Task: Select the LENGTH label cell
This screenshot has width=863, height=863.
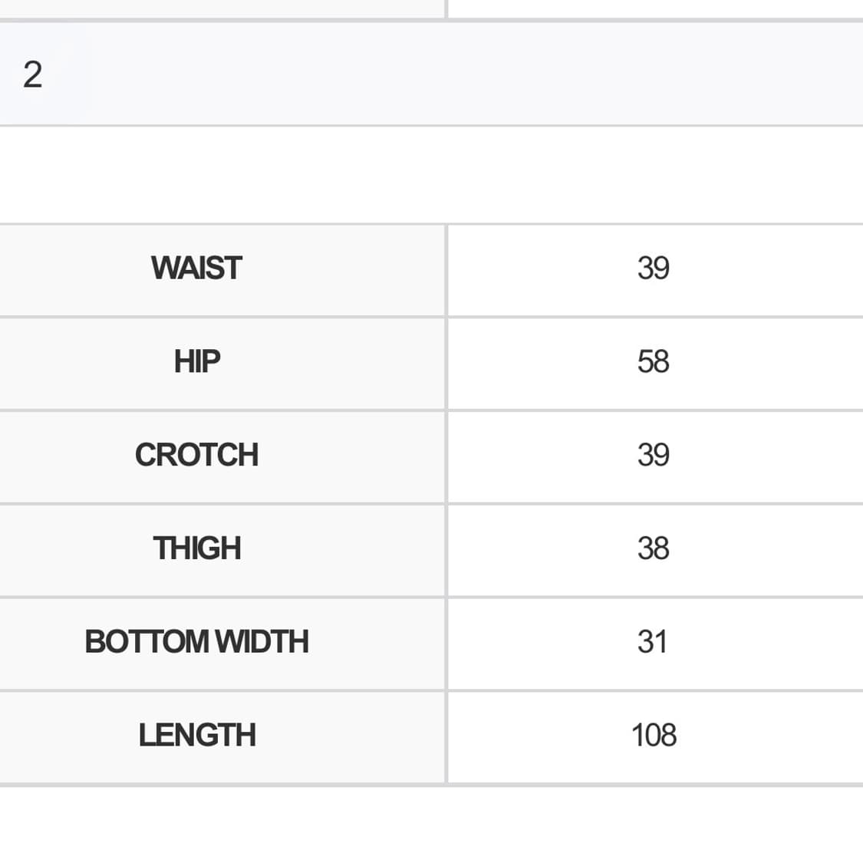Action: pyautogui.click(x=196, y=736)
